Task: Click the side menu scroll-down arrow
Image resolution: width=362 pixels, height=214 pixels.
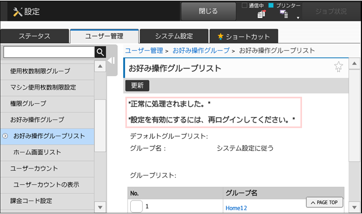Action: click(100, 208)
